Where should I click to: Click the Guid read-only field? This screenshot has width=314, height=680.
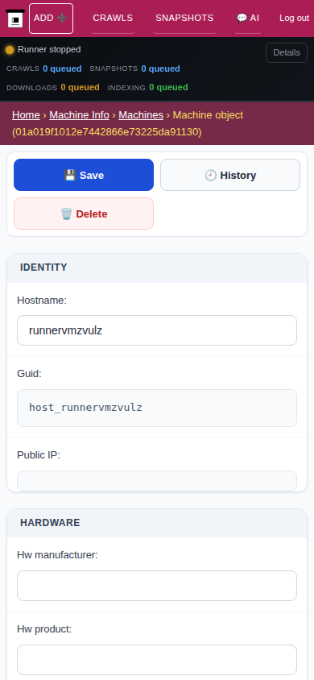point(157,408)
